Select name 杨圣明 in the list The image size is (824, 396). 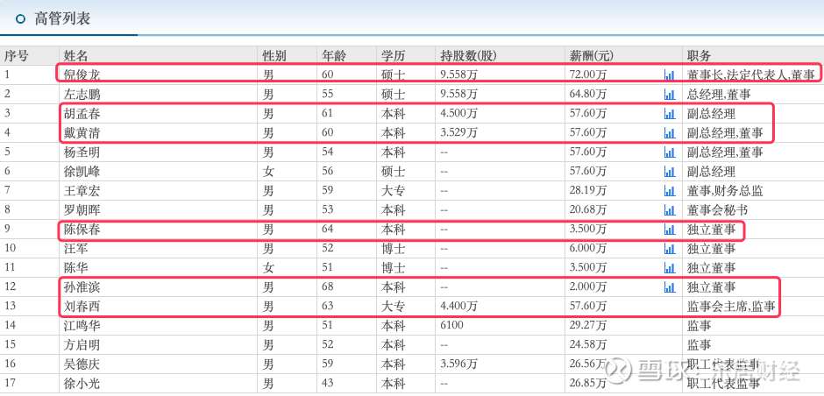(x=82, y=152)
